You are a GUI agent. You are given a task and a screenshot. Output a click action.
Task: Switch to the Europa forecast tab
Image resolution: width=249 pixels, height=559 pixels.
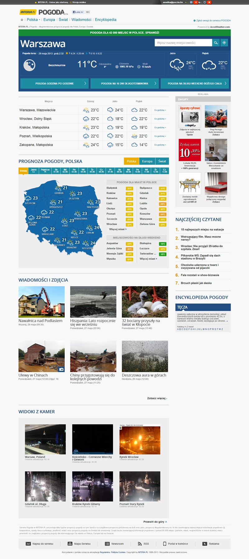[x=147, y=161]
